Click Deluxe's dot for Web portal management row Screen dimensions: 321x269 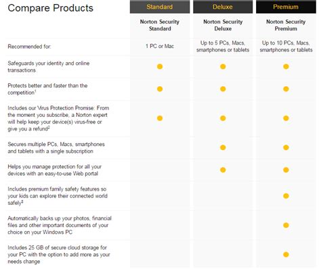223,170
